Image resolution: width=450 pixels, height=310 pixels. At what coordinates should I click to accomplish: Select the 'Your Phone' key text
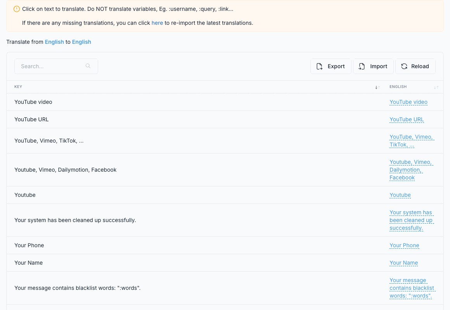(x=29, y=245)
